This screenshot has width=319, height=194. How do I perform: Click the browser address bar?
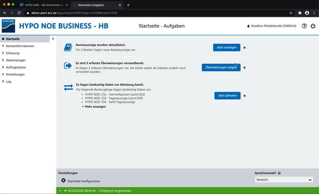coord(156,13)
